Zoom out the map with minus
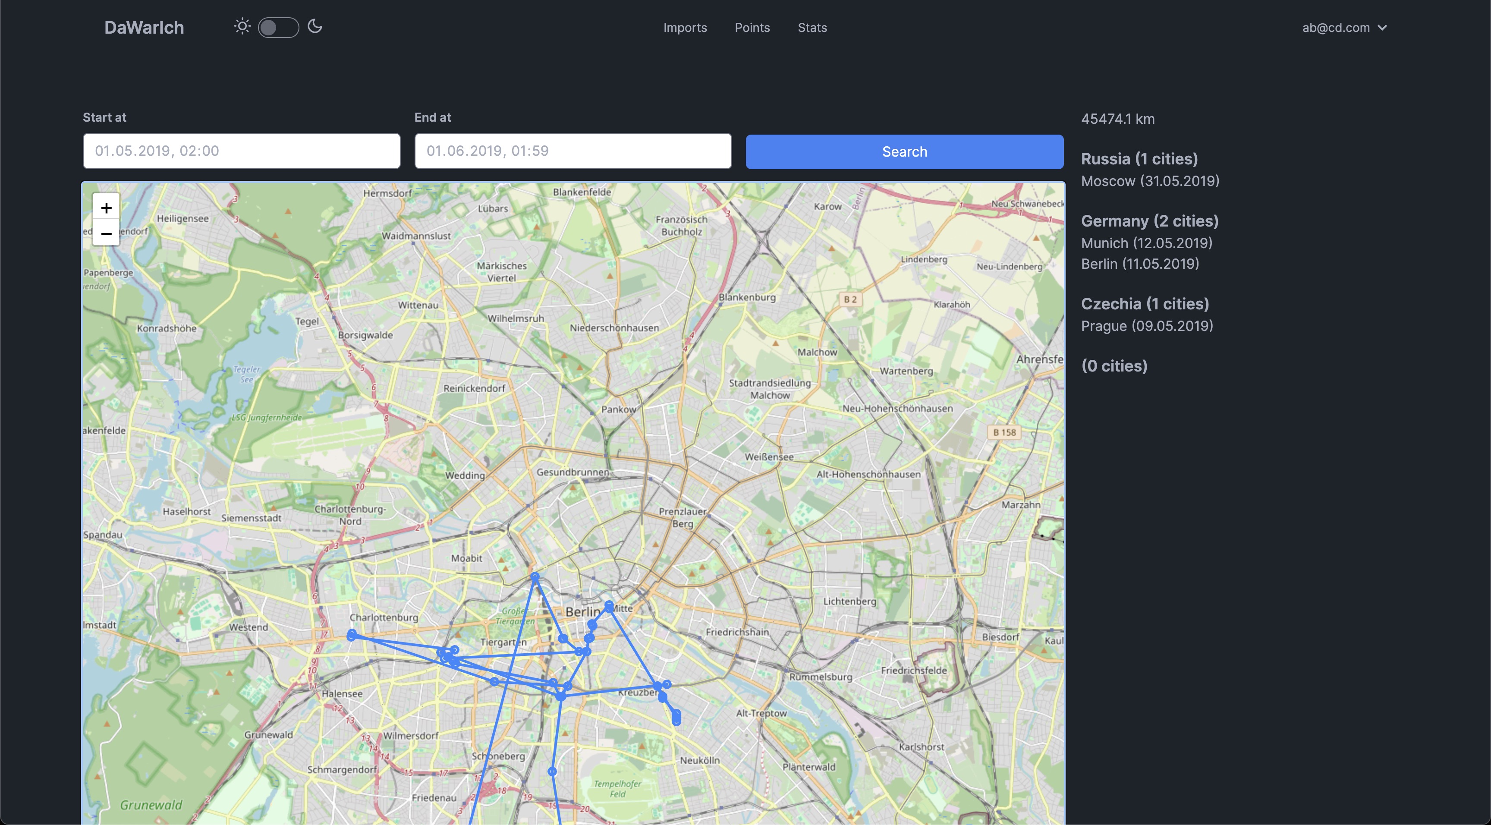 click(106, 233)
